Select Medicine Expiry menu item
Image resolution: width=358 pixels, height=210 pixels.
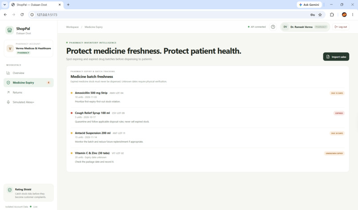point(28,83)
